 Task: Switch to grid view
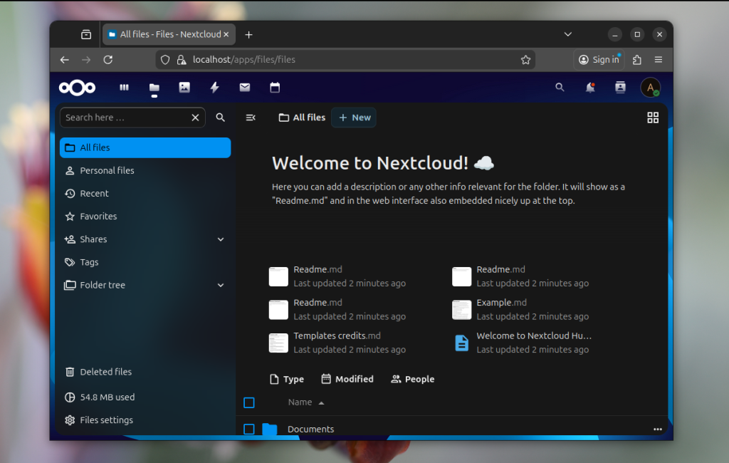(653, 118)
